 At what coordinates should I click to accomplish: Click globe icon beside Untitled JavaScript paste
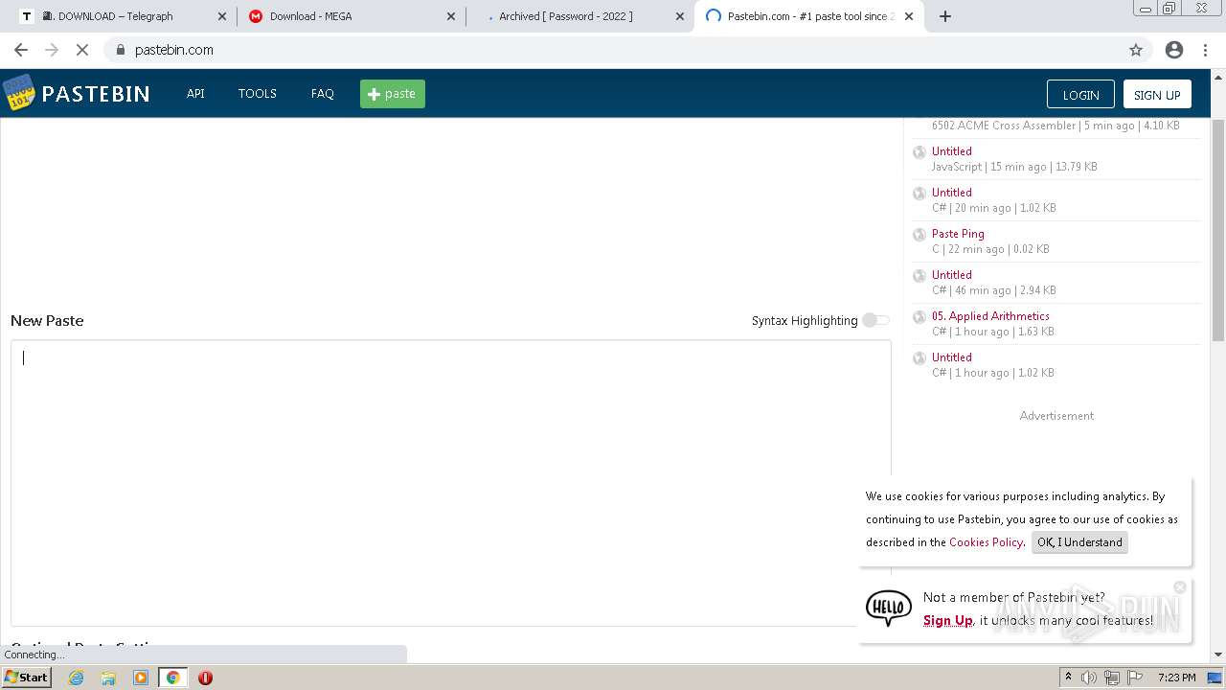click(919, 152)
